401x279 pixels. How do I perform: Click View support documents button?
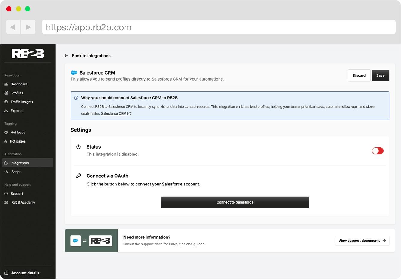(362, 241)
